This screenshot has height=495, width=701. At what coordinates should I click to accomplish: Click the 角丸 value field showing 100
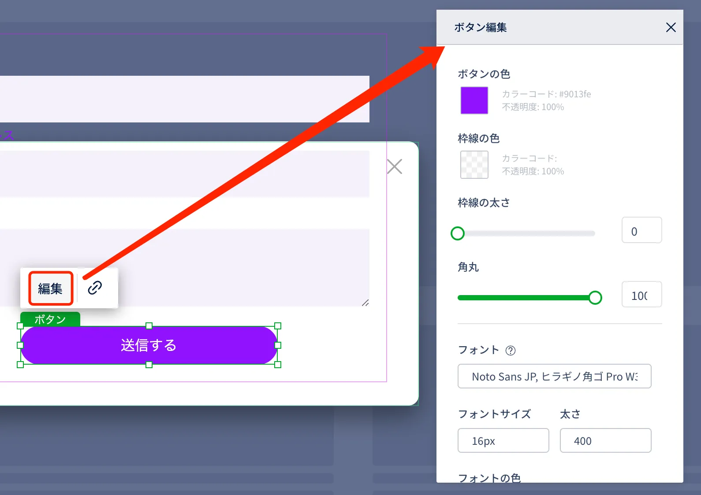(641, 295)
